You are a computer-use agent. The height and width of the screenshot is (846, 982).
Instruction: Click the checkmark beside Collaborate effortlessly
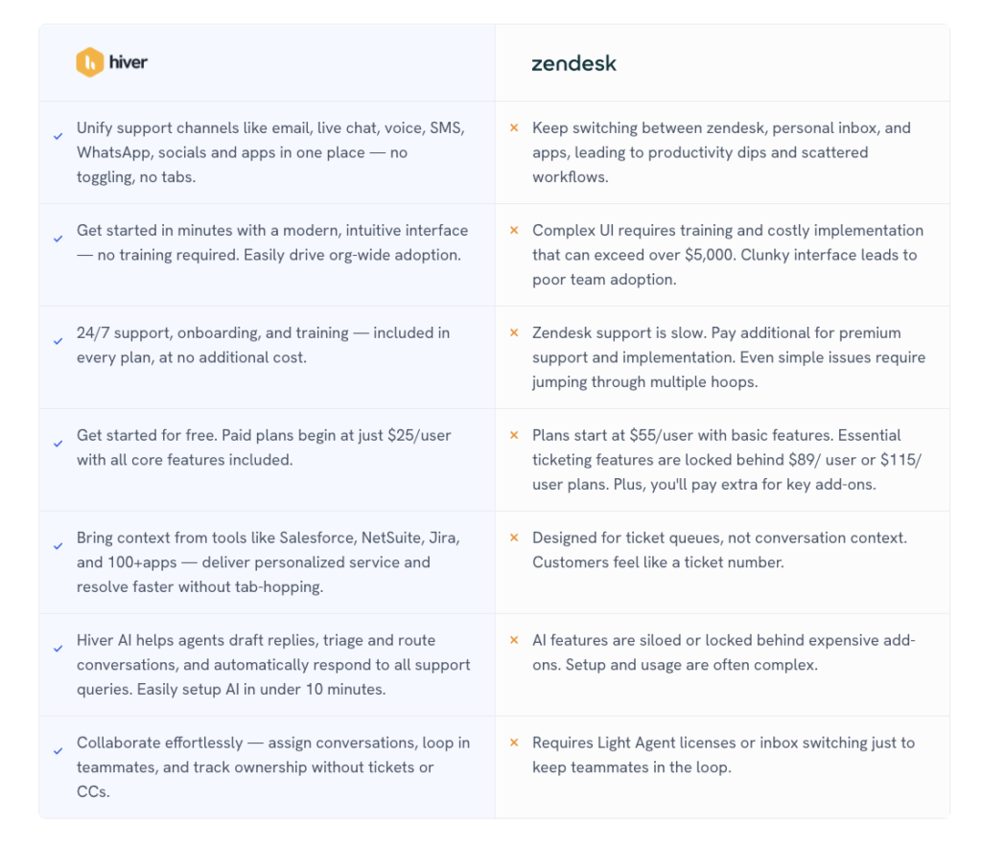pyautogui.click(x=58, y=751)
